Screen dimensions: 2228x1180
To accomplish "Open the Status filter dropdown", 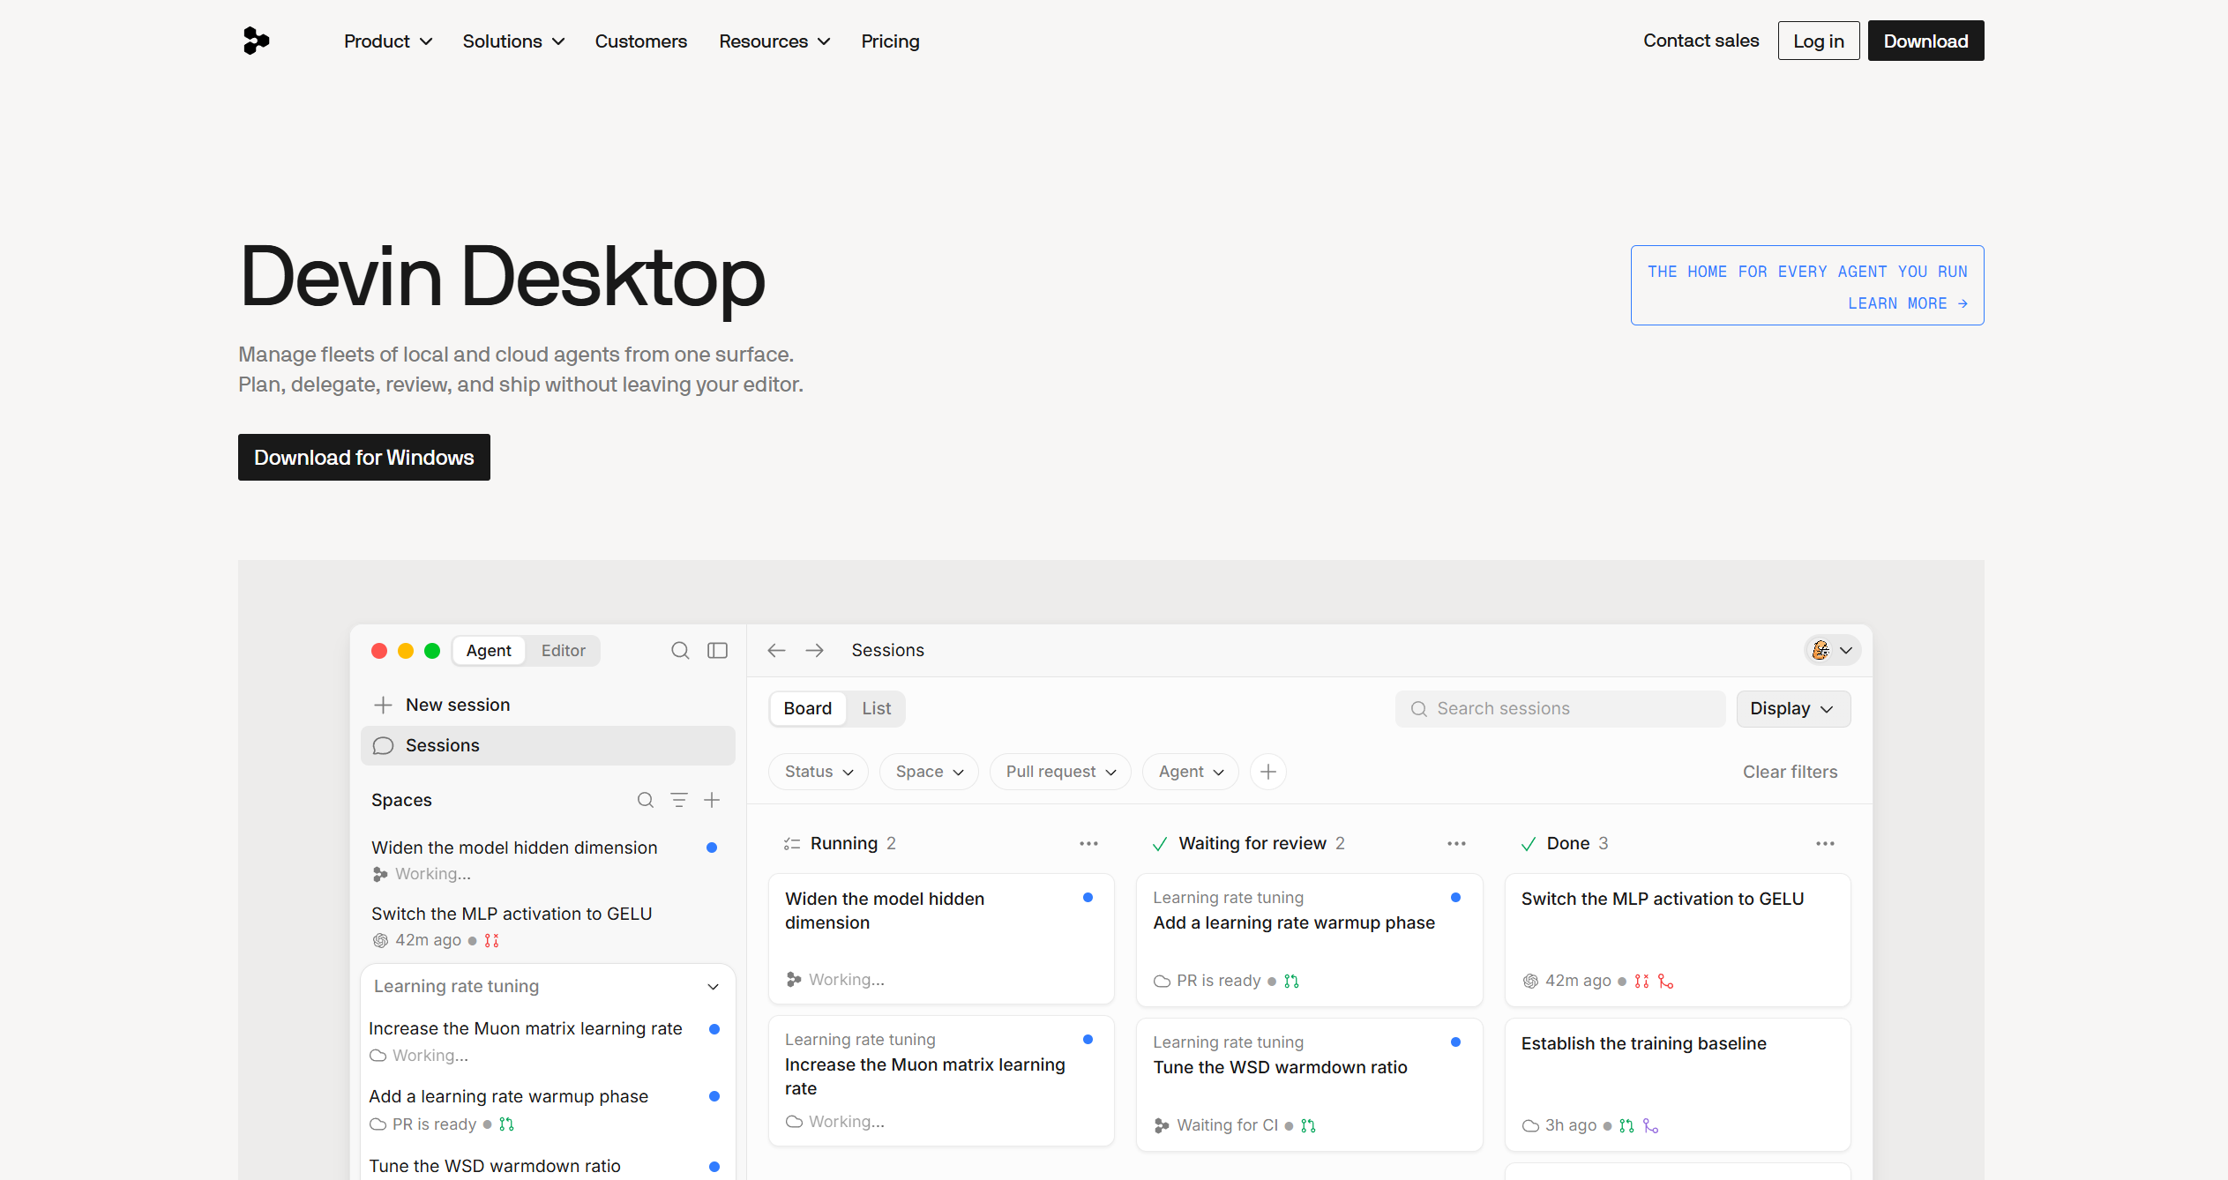I will 819,772.
